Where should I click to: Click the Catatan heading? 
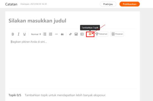11,4
